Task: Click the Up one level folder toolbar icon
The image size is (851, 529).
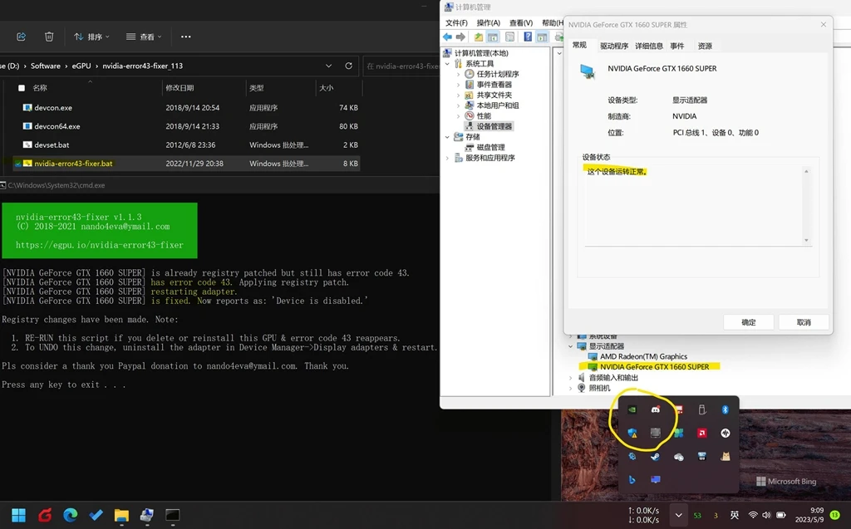Action: tap(478, 37)
